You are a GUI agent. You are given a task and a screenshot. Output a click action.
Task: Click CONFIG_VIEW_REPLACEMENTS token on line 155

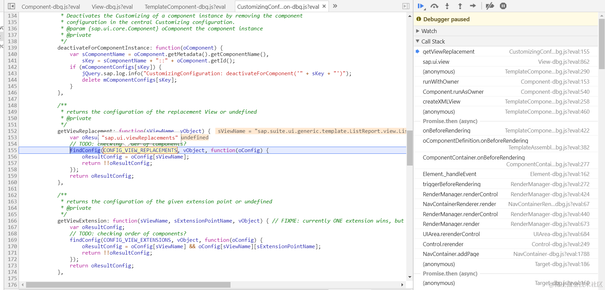pyautogui.click(x=140, y=150)
